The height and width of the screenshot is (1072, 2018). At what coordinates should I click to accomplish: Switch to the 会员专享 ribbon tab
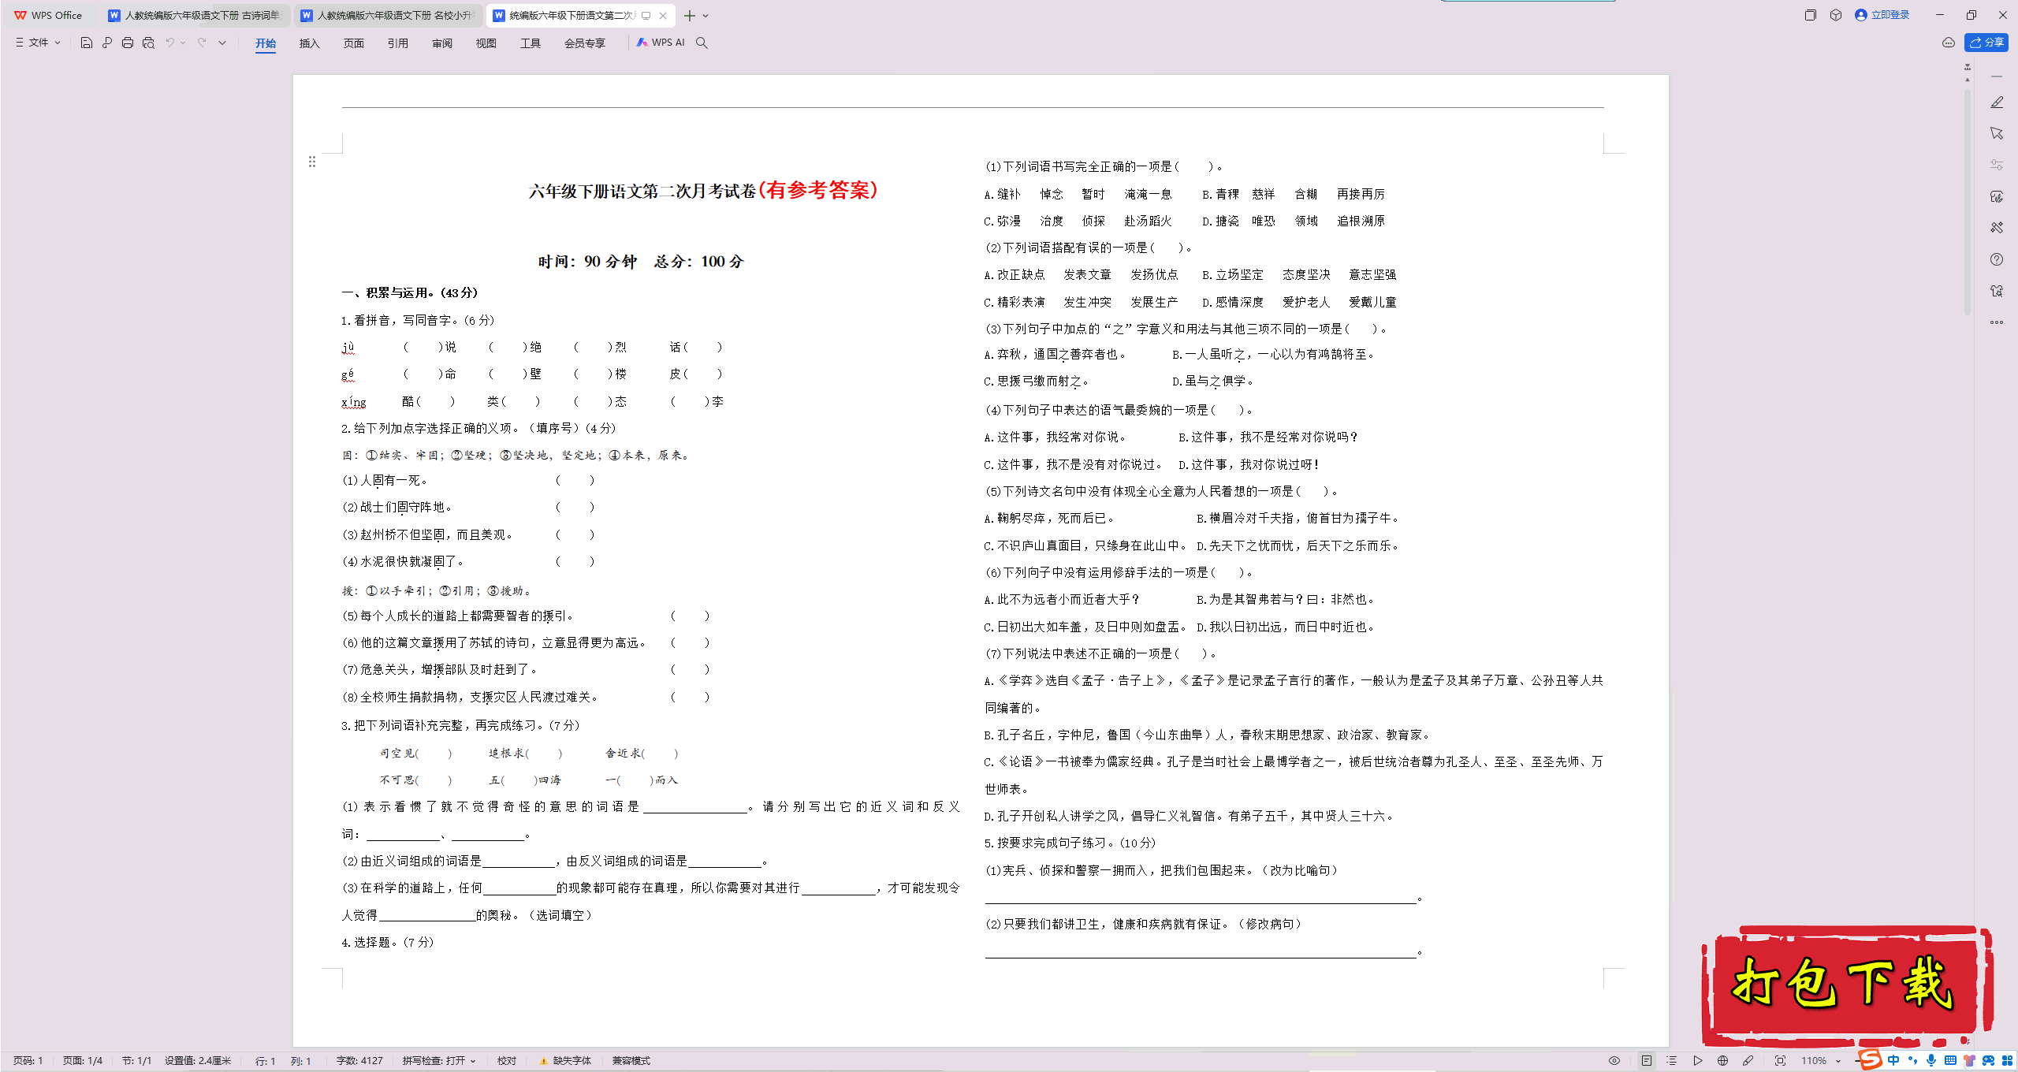pyautogui.click(x=585, y=43)
